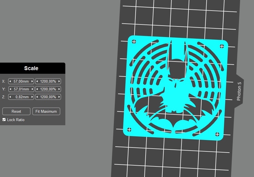
Task: Select the Z percentage field showing 1200,00%
Action: pyautogui.click(x=48, y=97)
